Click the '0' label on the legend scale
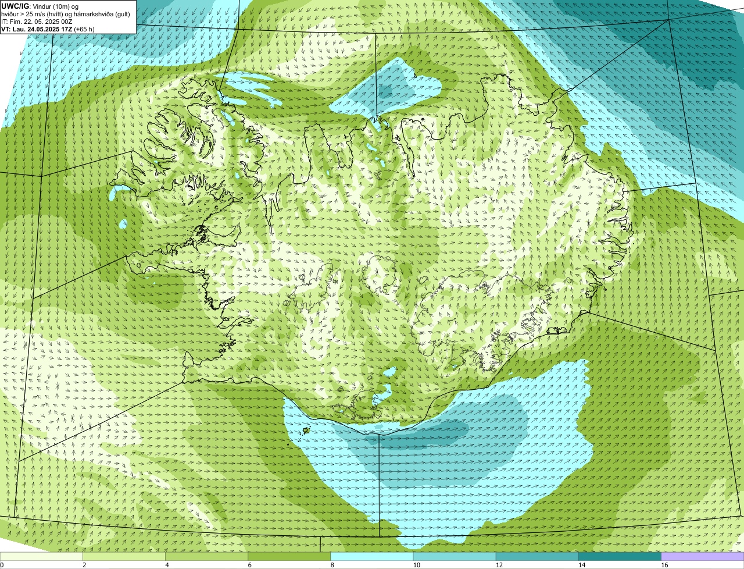The width and height of the screenshot is (744, 569). (2, 565)
